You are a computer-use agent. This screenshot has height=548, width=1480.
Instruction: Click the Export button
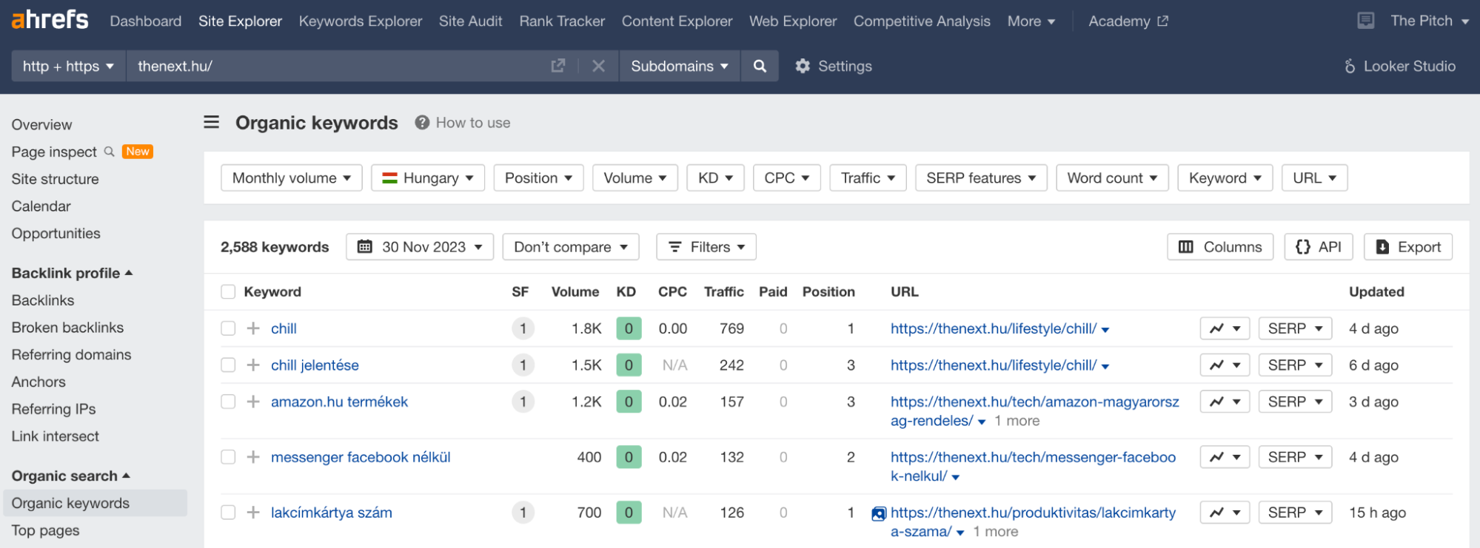[x=1408, y=247]
